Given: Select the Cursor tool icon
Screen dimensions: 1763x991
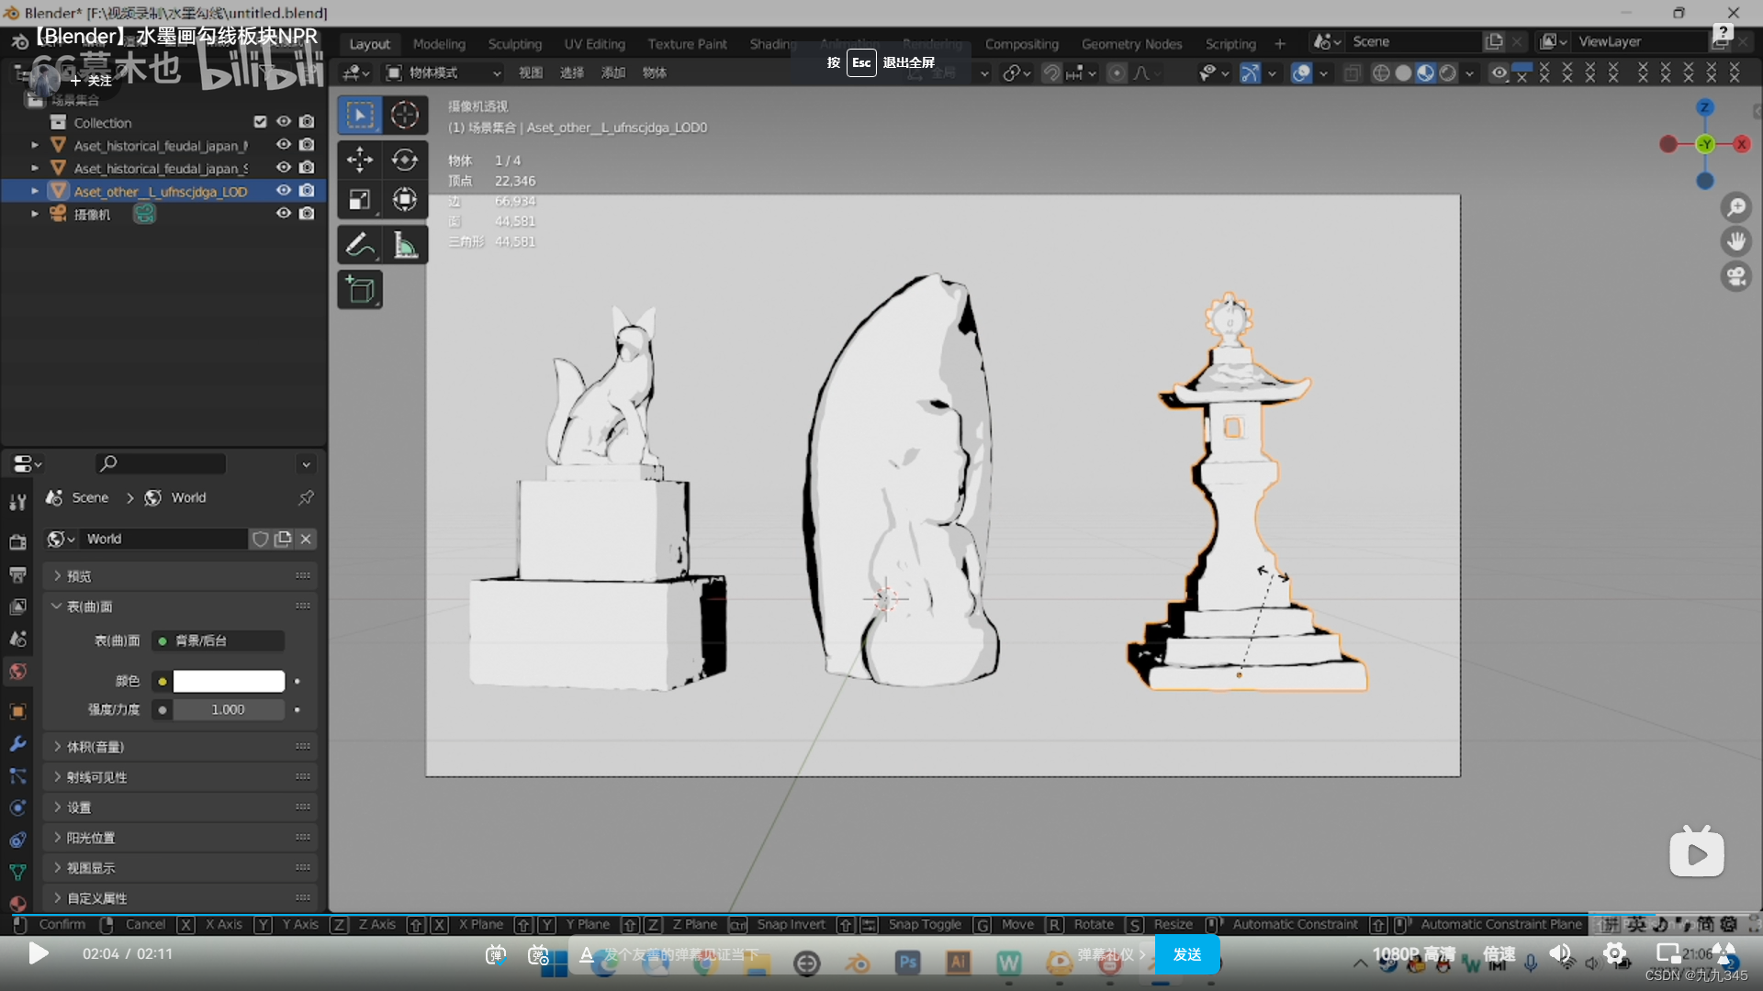Looking at the screenshot, I should (405, 115).
